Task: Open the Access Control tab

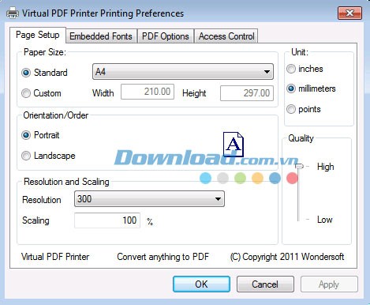Action: [x=226, y=36]
